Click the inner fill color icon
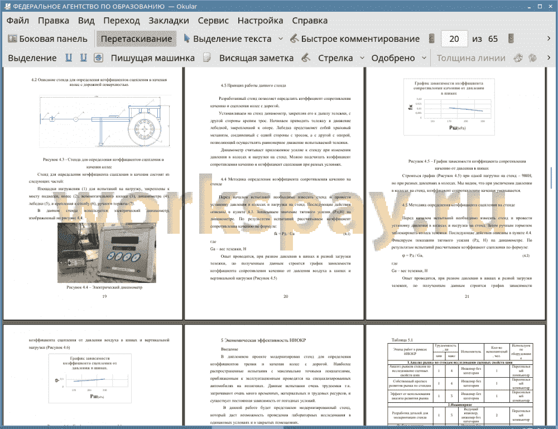The width and height of the screenshot is (558, 429). pyautogui.click(x=532, y=57)
